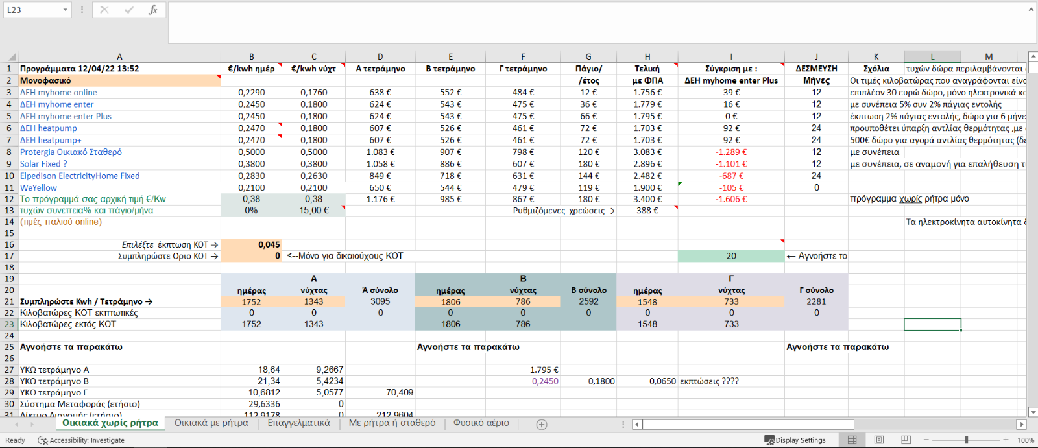Open the ΔΕΗ myhome online link

pos(58,93)
